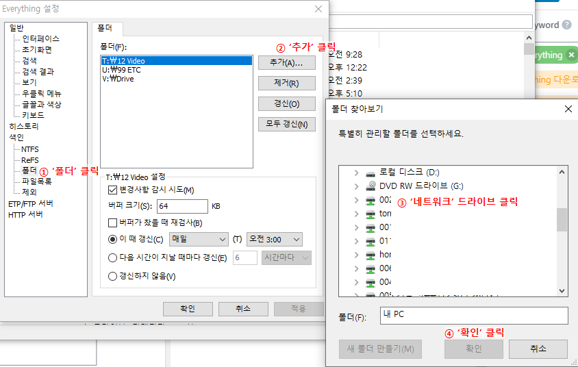Open the disabled '시간마다' interval dropdown
578x367 pixels.
(286, 257)
